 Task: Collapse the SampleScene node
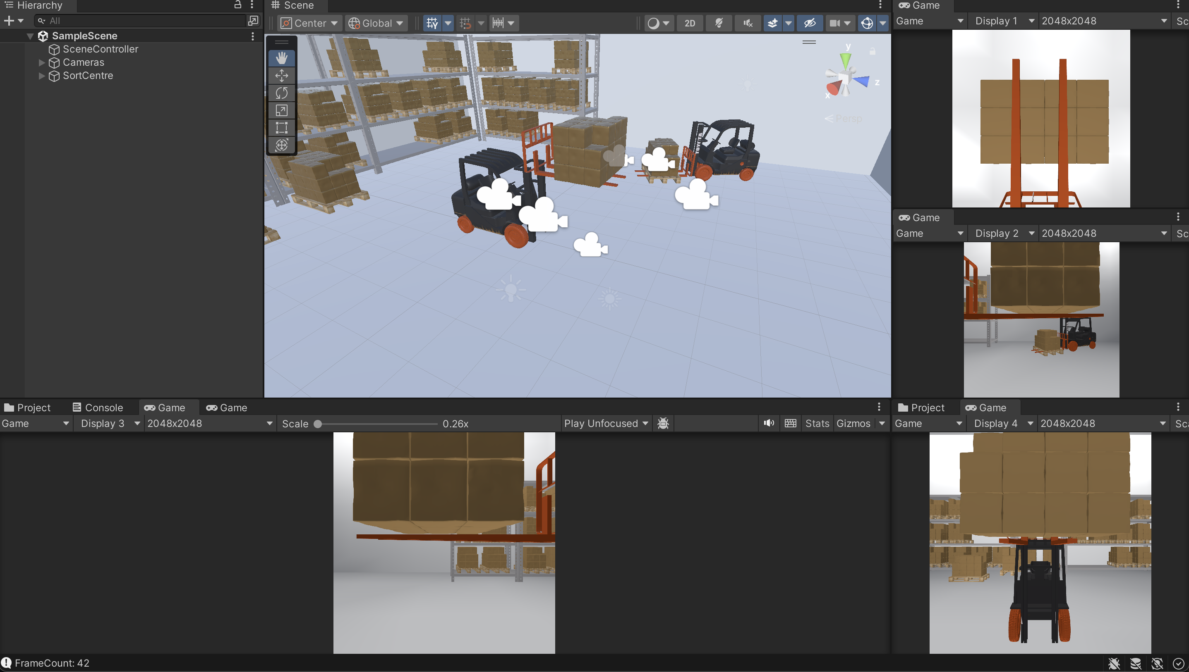point(30,36)
